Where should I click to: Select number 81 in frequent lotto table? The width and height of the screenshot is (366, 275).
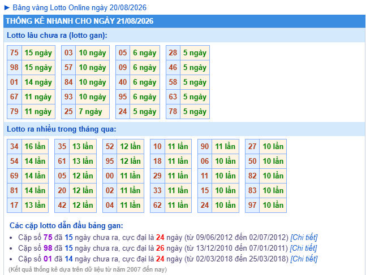[x=14, y=190]
